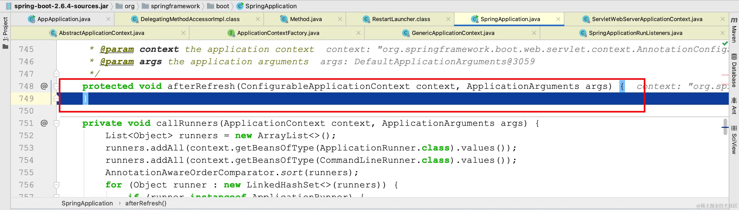Open the Method.java tab
This screenshot has height=210, width=739.
click(306, 19)
